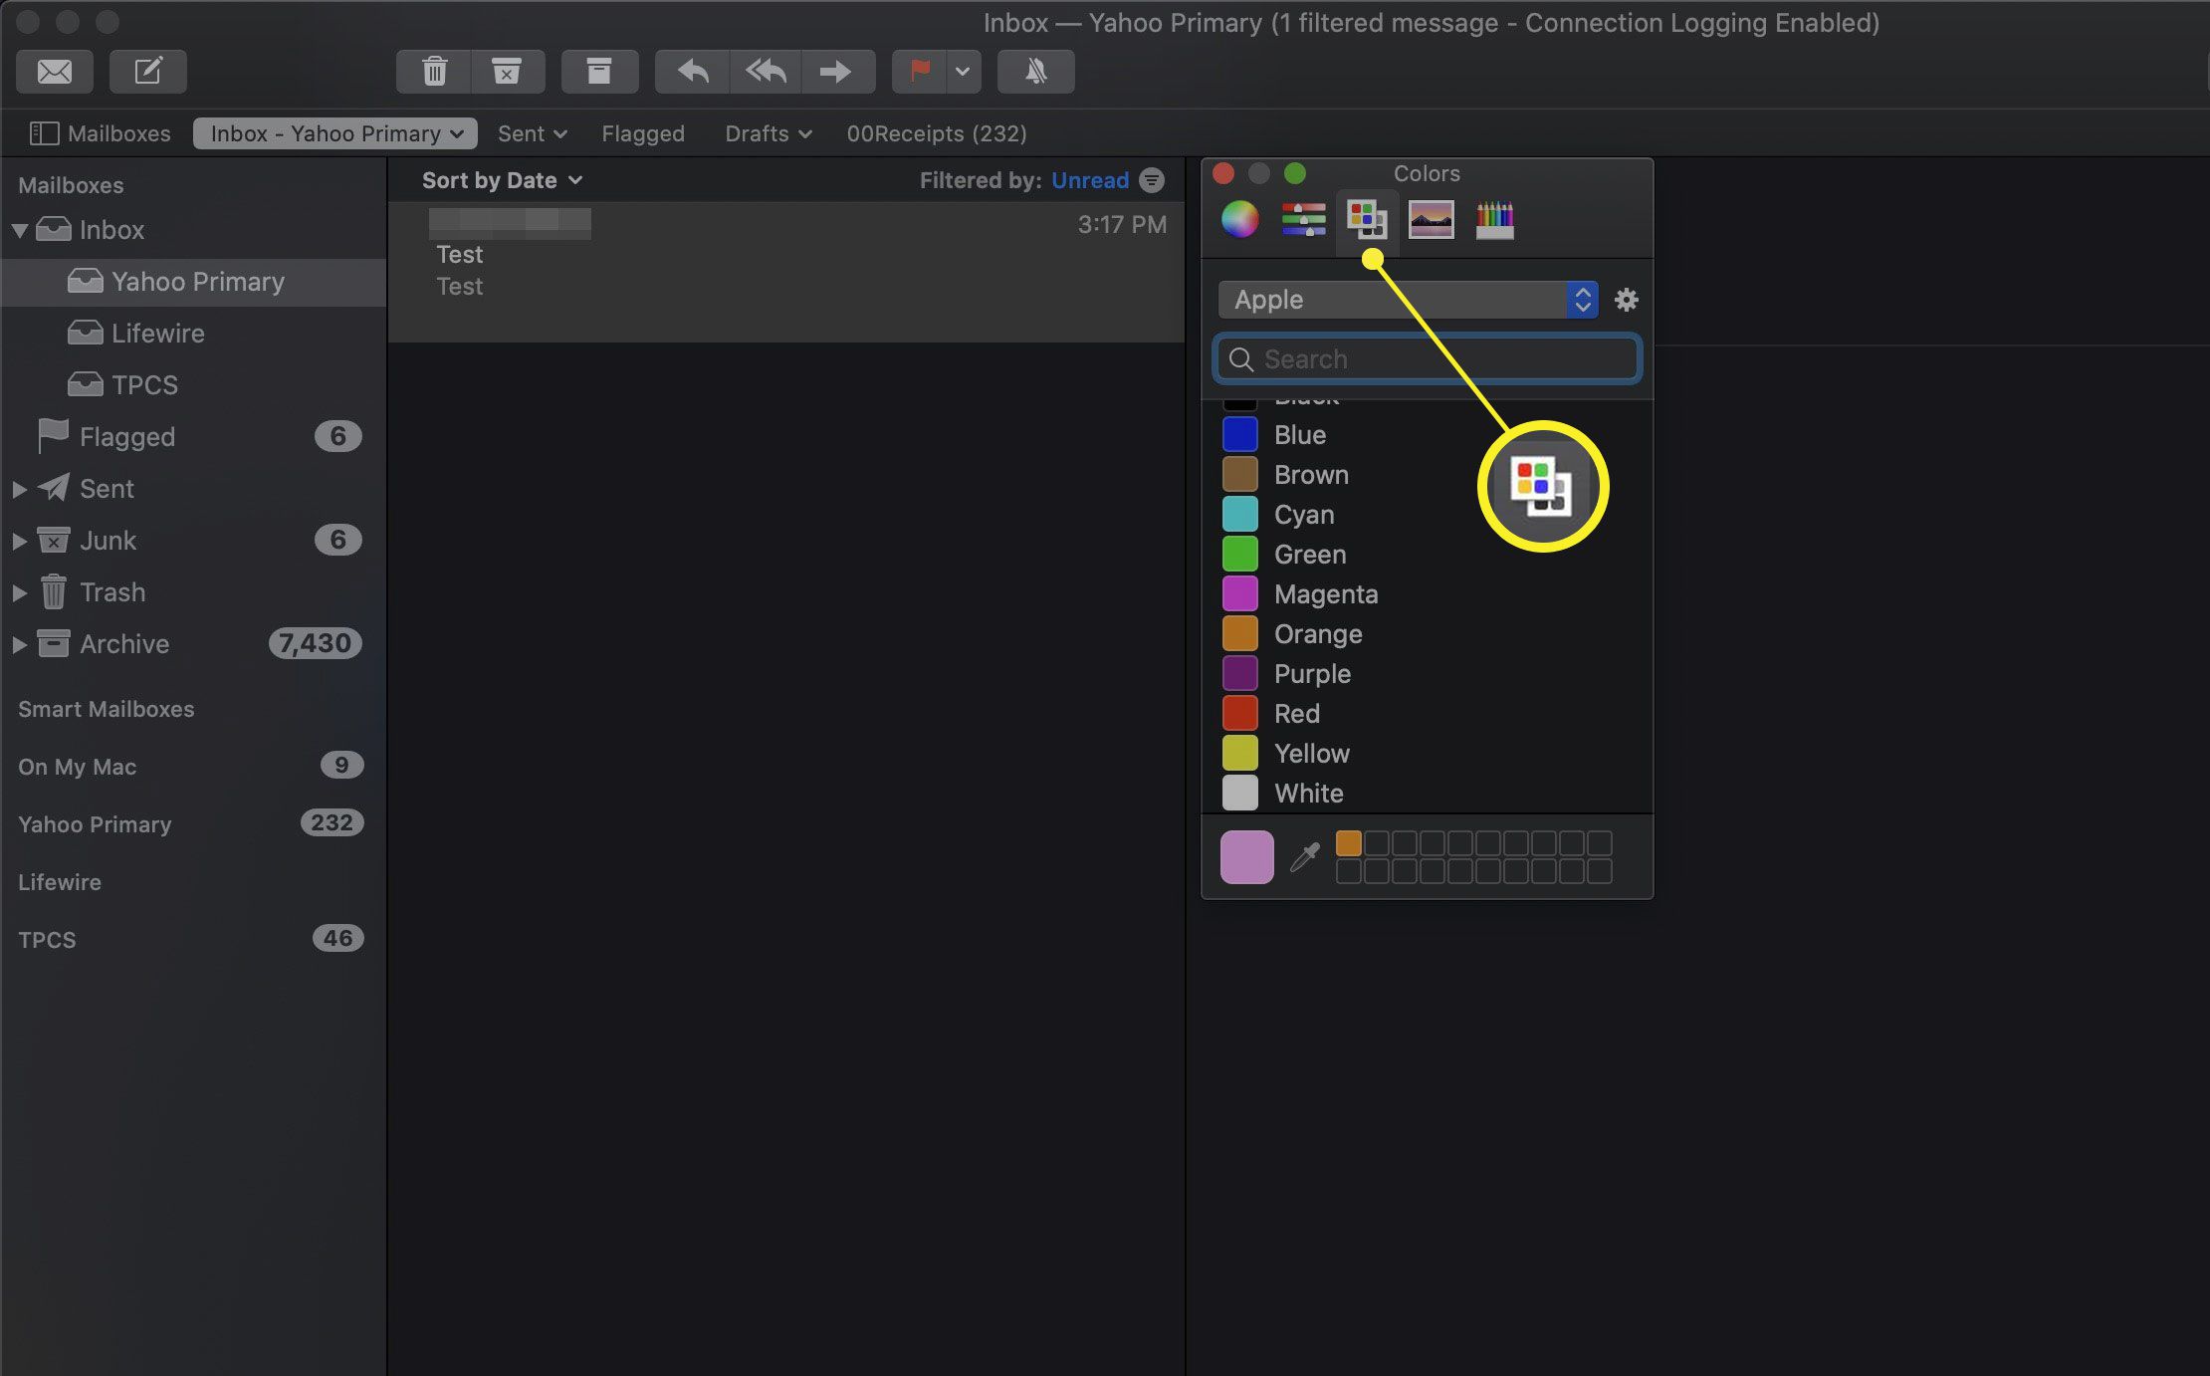Image resolution: width=2210 pixels, height=1376 pixels.
Task: Choose Magenta from the color list
Action: (1428, 594)
